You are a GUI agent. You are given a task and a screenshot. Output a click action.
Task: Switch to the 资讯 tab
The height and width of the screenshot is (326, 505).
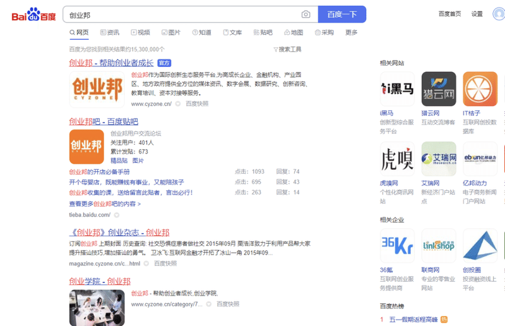109,33
